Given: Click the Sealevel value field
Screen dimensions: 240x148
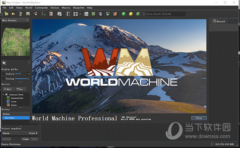Looking at the screenshot, I should coord(28,74).
